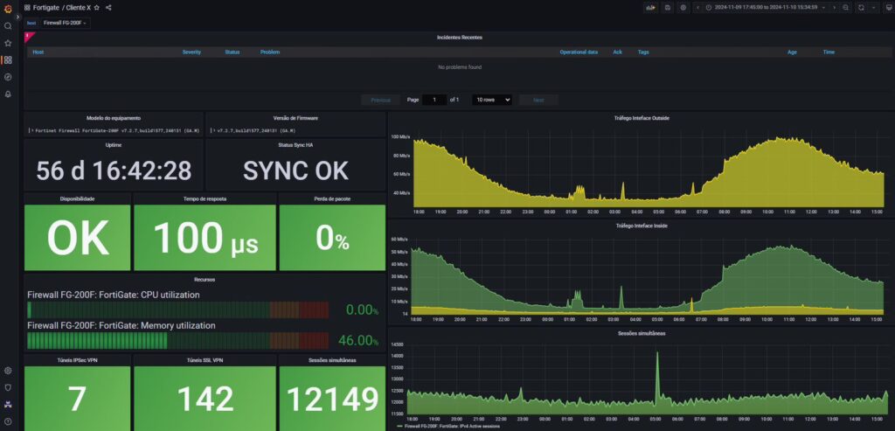The width and height of the screenshot is (895, 431).
Task: Sort incidents by Host column
Action: click(38, 52)
